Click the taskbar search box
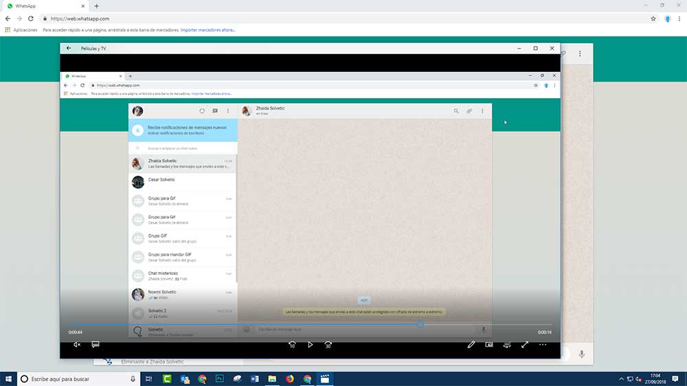 pyautogui.click(x=79, y=379)
